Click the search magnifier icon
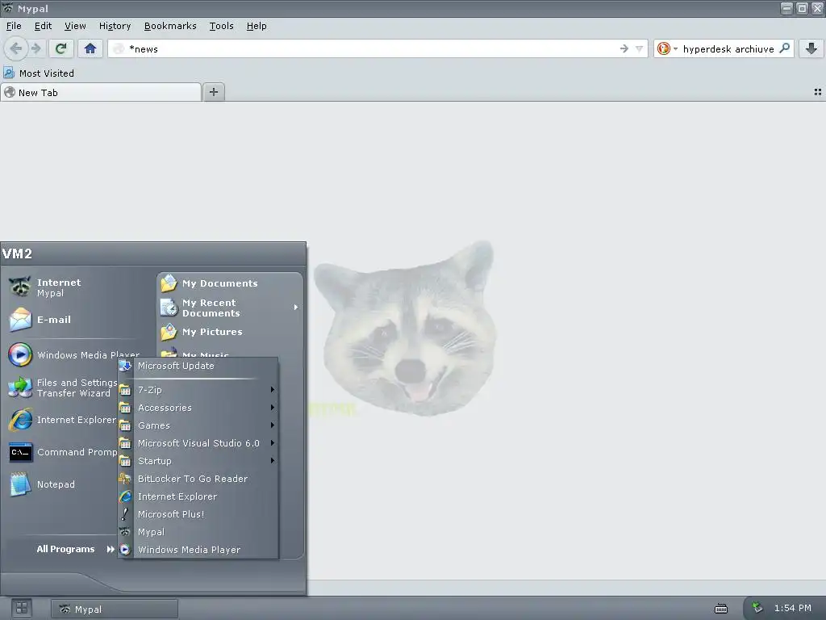Screen dimensions: 826x620 click(784, 48)
